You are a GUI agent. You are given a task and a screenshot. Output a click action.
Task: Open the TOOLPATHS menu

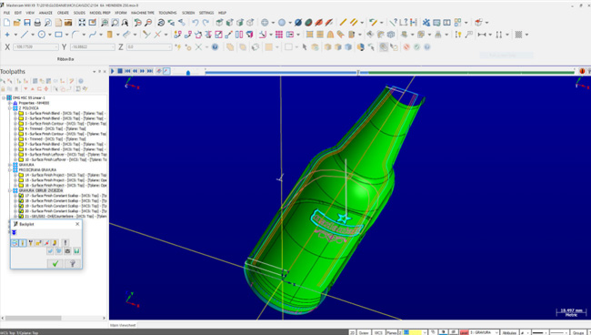(x=167, y=13)
